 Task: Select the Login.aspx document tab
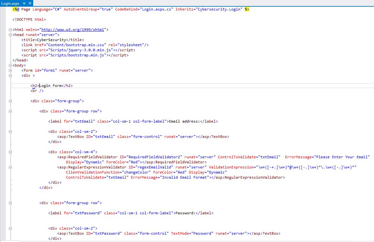pos(10,3)
